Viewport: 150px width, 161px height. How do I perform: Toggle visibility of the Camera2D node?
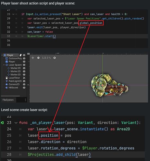24,84
